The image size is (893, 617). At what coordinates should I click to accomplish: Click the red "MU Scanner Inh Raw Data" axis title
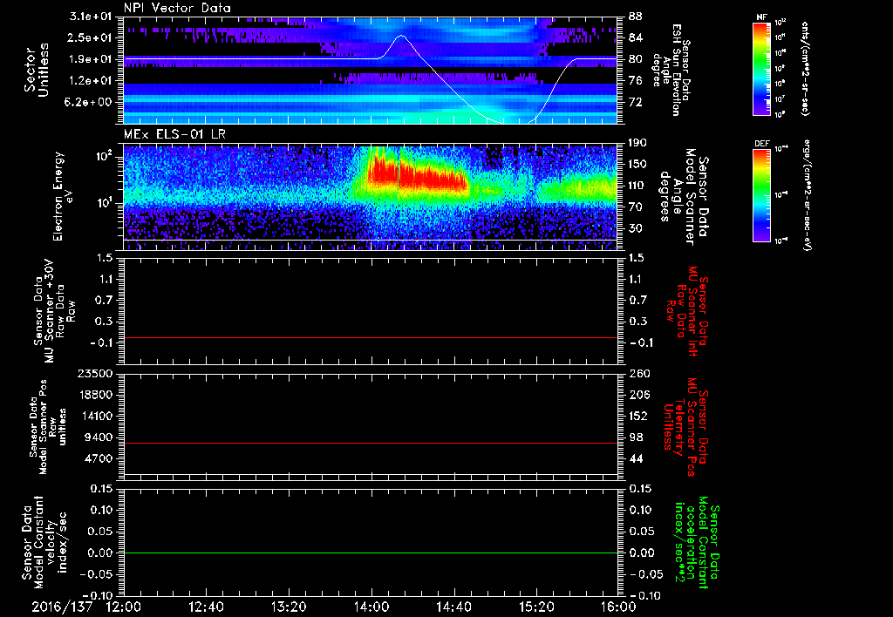[x=686, y=312]
